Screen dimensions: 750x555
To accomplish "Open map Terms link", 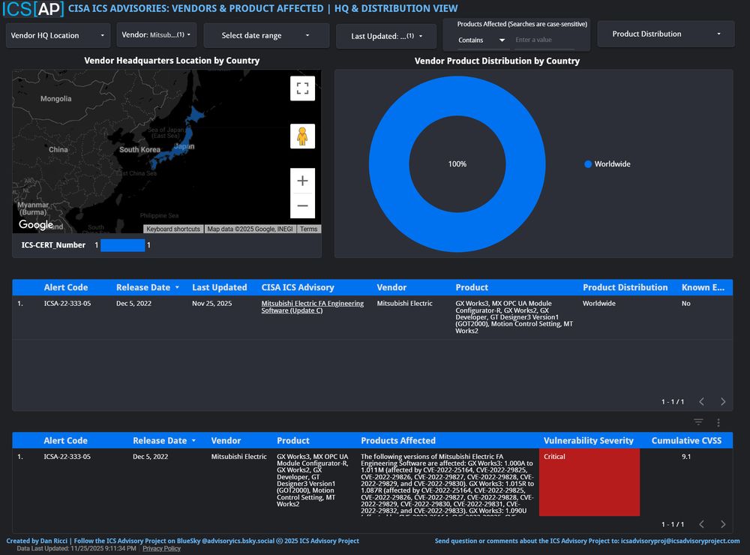I will tap(308, 229).
